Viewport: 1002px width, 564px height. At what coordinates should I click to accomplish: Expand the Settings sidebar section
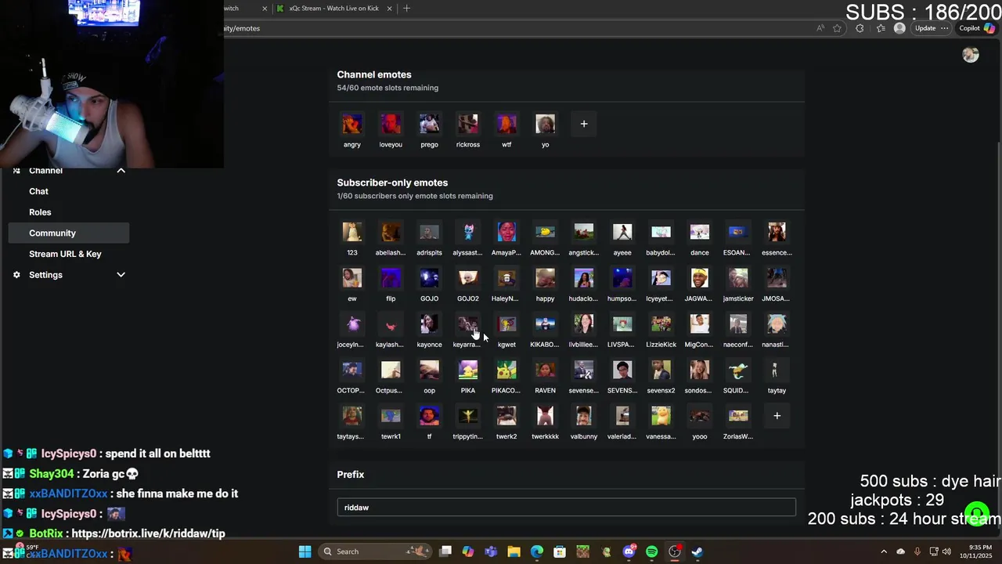121,275
